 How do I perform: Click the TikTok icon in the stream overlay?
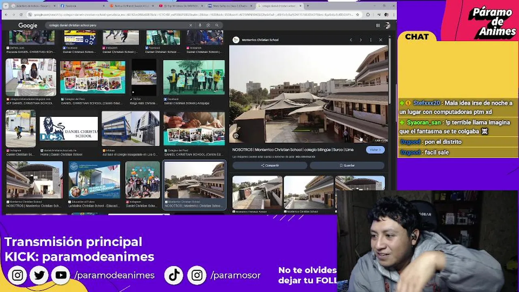tap(174, 275)
